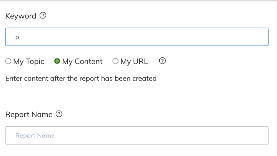
Task: Place cursor after the typed letter "p"
Action: coord(19,37)
